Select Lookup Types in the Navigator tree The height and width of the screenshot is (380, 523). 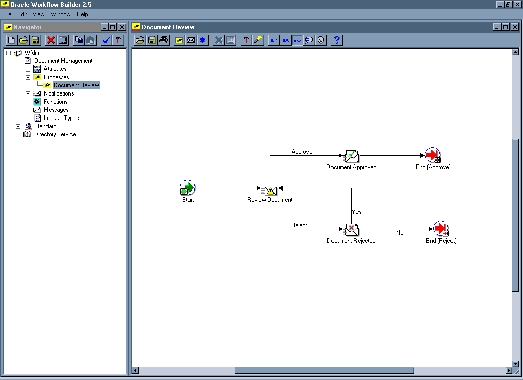coord(61,118)
